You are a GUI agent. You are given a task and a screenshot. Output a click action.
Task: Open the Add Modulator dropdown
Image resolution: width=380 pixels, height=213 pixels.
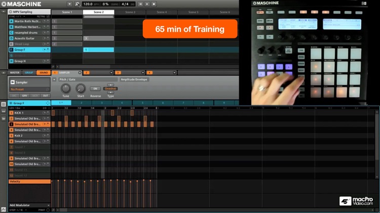[x=29, y=205]
